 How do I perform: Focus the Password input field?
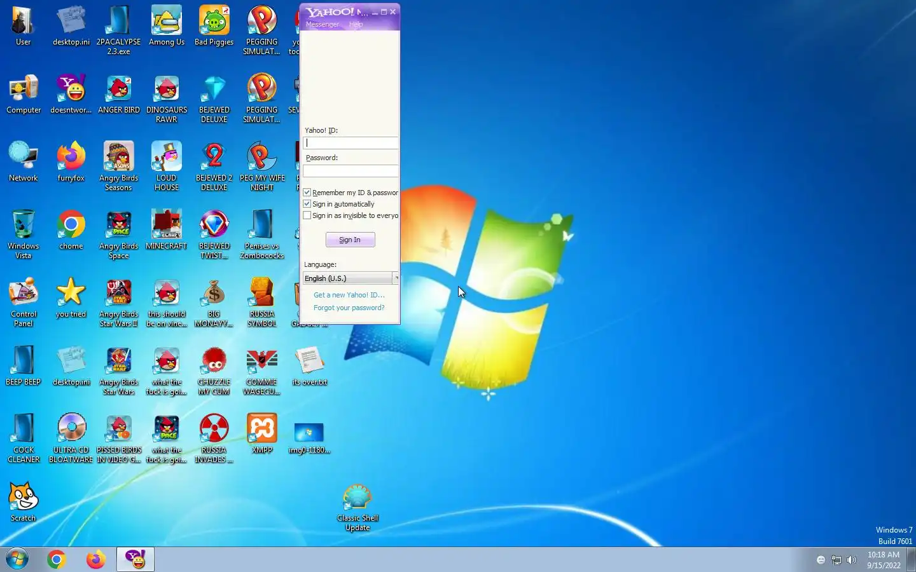(350, 171)
